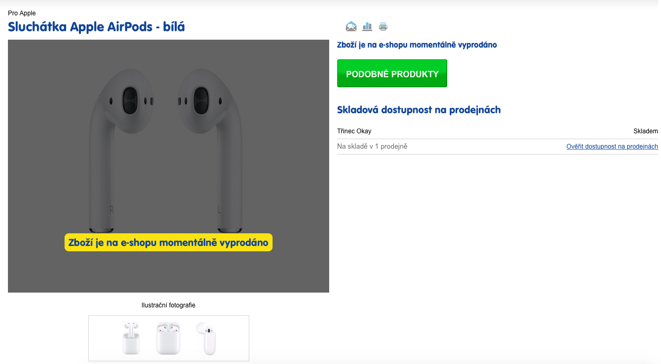Select the Třinec Okay store row
Screen dimensions: 661x364
pos(497,131)
